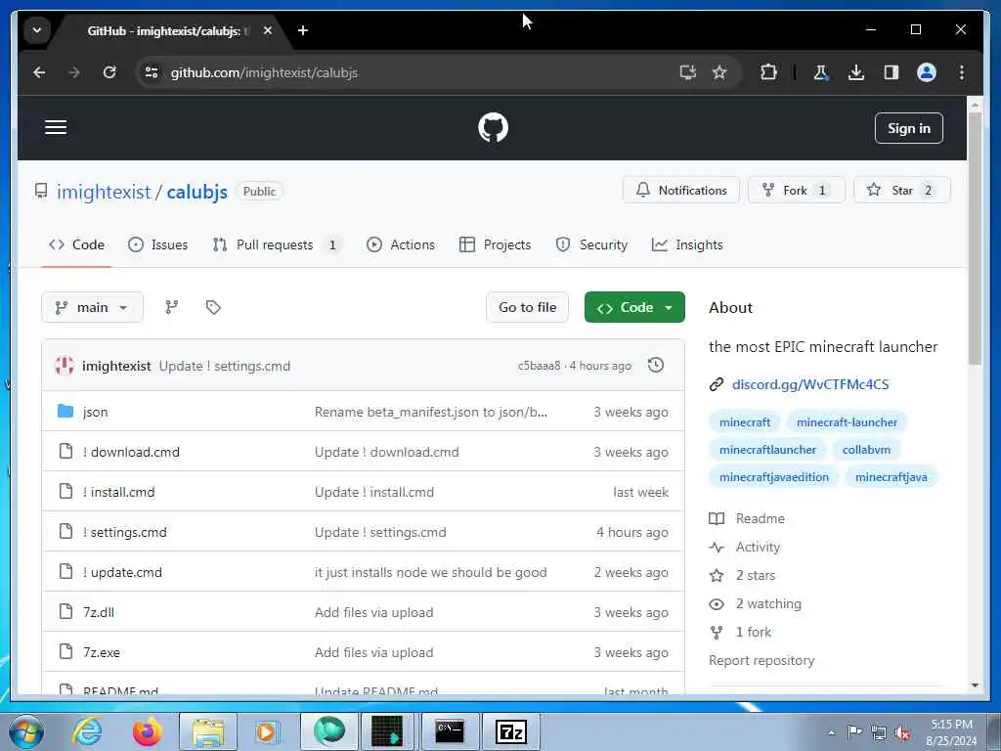Open commit hash c5baaa8
Image resolution: width=1001 pixels, height=751 pixels.
point(539,366)
